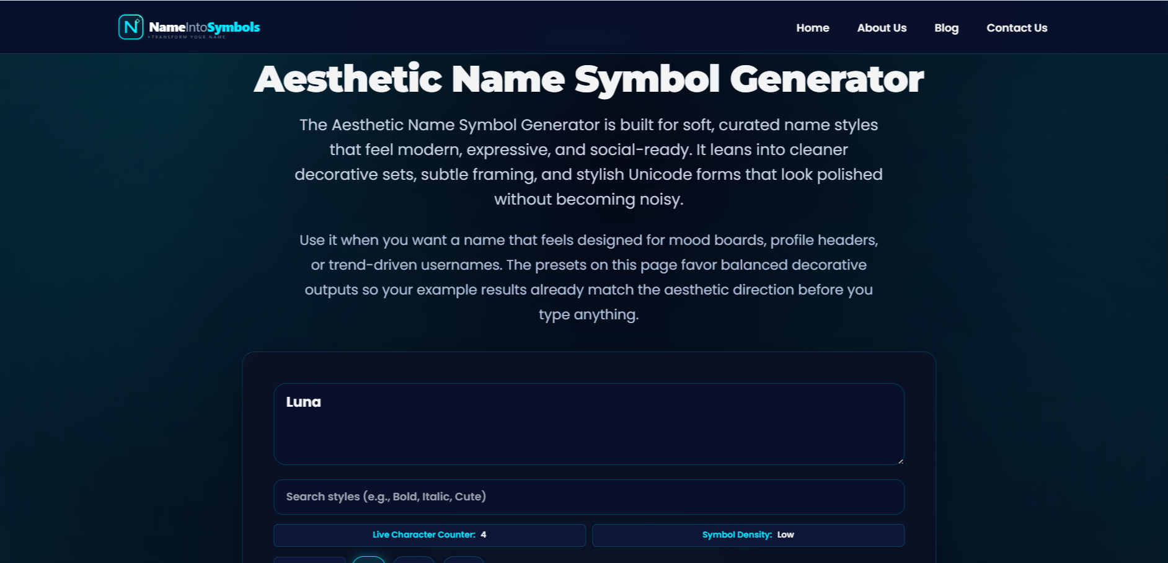
Task: Go to the Home page
Action: (813, 28)
